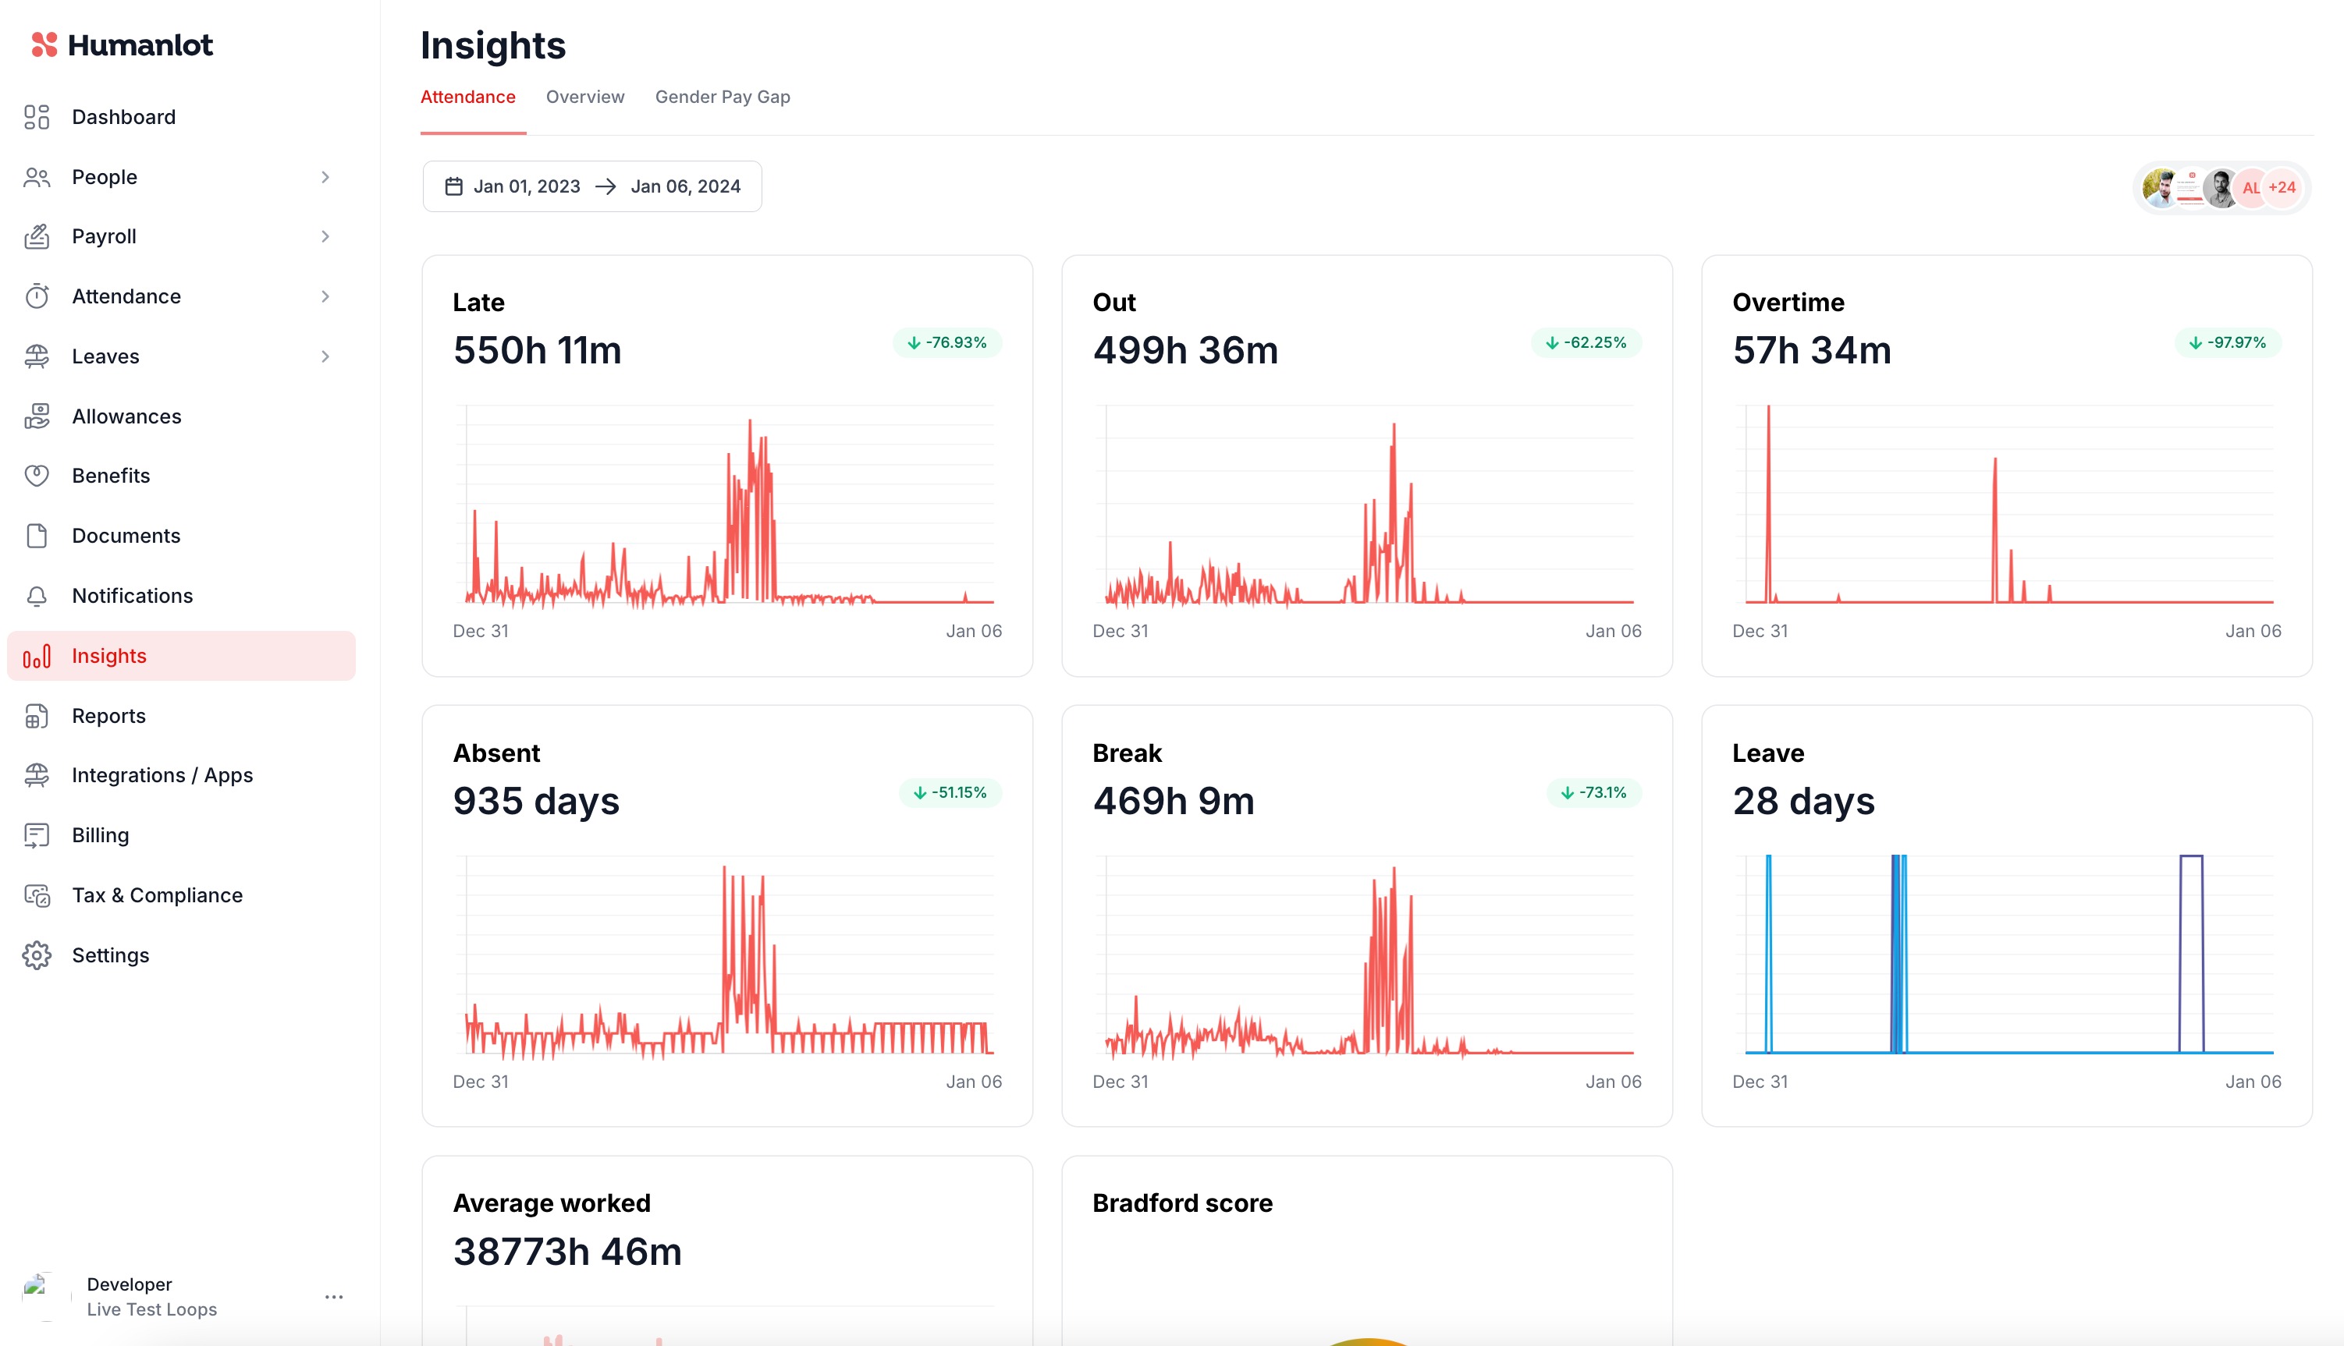Click the Dashboard grid icon
Image resolution: width=2344 pixels, height=1346 pixels.
pyautogui.click(x=36, y=118)
